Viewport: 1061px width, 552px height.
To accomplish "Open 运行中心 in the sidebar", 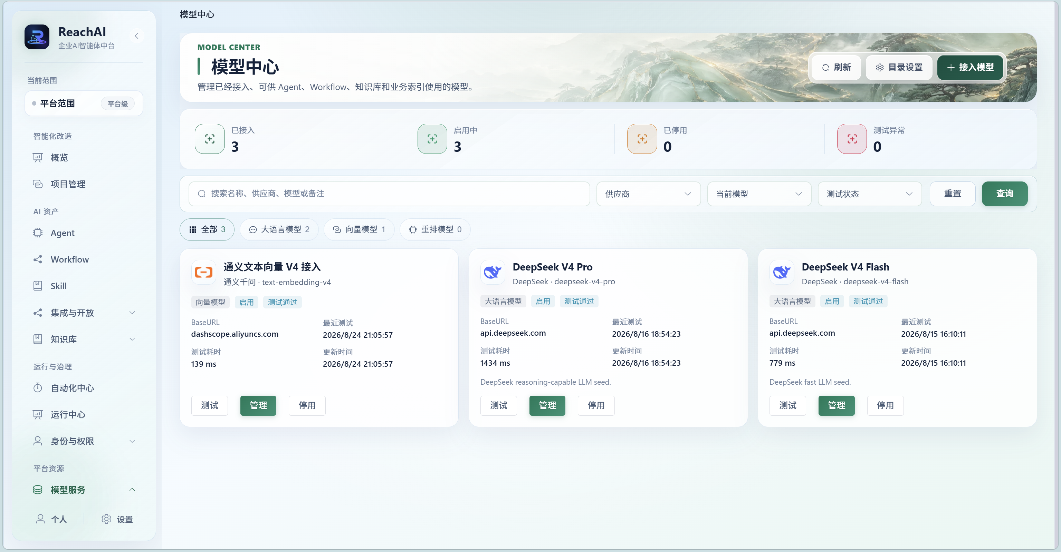I will [84, 414].
